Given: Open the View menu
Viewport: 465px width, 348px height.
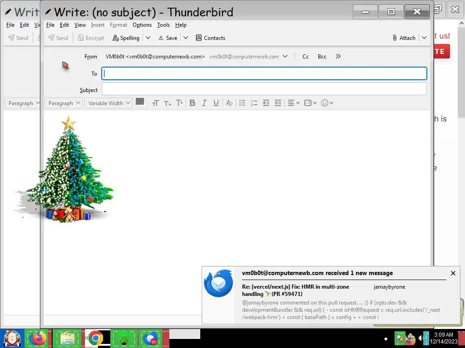Looking at the screenshot, I should click(80, 25).
